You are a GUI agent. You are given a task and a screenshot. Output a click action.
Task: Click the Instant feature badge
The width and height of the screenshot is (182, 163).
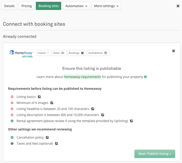(44, 53)
